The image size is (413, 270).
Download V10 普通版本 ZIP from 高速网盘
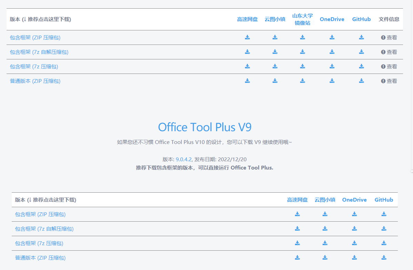click(x=247, y=81)
